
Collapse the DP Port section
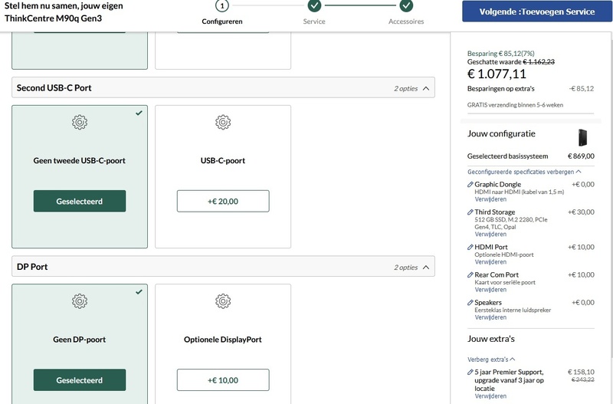tap(426, 267)
